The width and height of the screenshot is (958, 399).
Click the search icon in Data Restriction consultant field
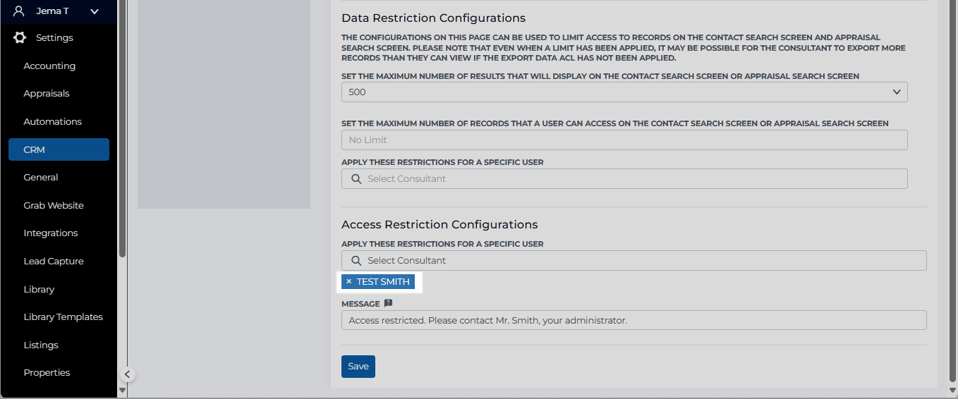point(356,178)
